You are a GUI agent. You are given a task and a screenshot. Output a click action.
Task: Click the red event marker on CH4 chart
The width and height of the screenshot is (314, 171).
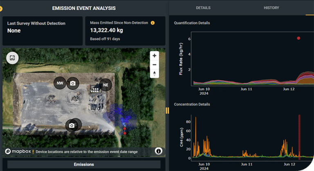click(x=299, y=137)
